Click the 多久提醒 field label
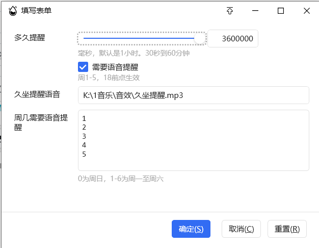 pyautogui.click(x=30, y=37)
